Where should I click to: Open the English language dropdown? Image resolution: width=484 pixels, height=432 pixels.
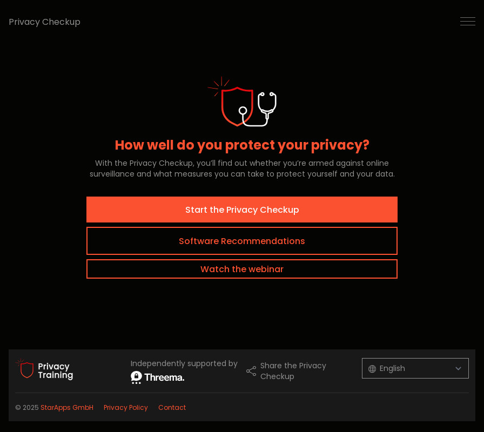pyautogui.click(x=414, y=368)
